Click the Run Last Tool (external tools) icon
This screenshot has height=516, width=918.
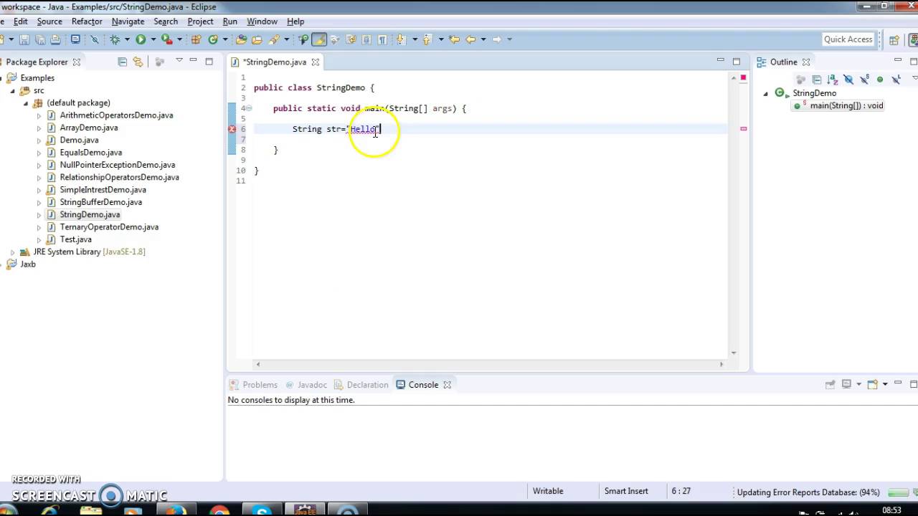pos(166,39)
